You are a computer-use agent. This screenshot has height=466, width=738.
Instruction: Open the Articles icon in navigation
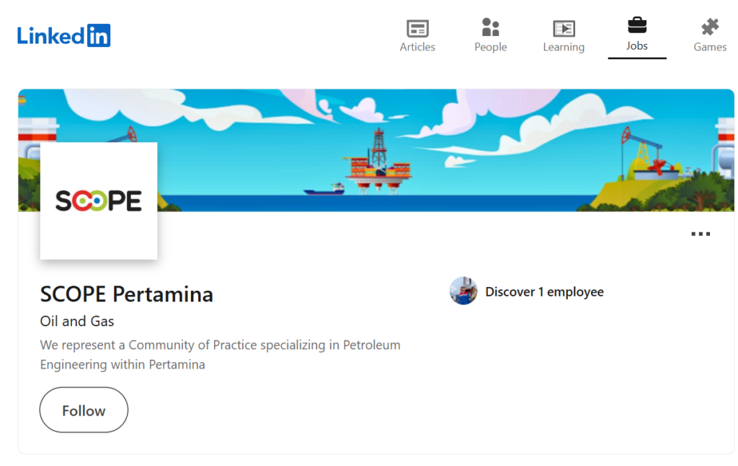(x=417, y=28)
